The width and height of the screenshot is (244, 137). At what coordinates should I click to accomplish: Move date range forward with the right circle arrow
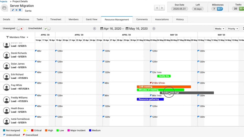[154, 29]
